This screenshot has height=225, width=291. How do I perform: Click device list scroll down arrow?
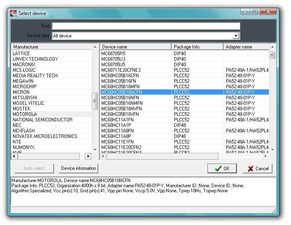coord(272,149)
